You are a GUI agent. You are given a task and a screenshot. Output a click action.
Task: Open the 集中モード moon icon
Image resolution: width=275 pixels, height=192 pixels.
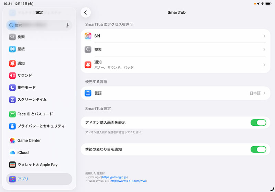[12, 88]
